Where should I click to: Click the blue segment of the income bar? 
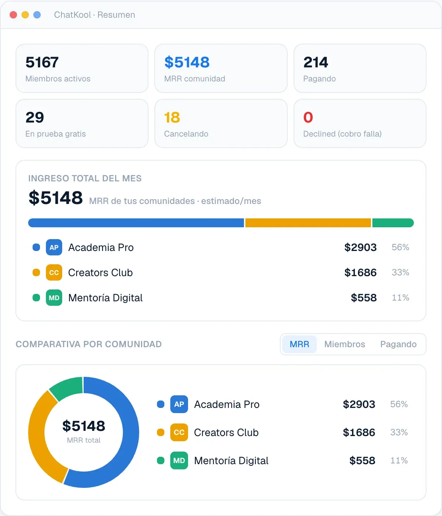click(136, 223)
